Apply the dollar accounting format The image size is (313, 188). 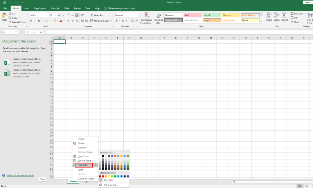pos(117,21)
